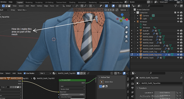Image resolution: width=184 pixels, height=99 pixels.
Task: Disable Light in renders camera icon
Action: [181, 19]
